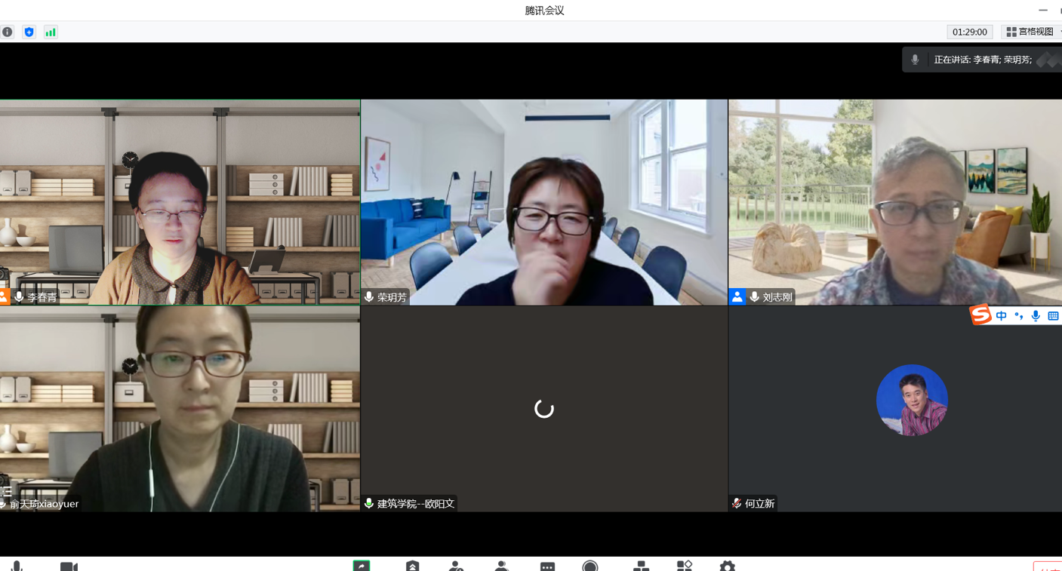Image resolution: width=1062 pixels, height=571 pixels.
Task: Click the red end meeting button
Action: point(1049,566)
